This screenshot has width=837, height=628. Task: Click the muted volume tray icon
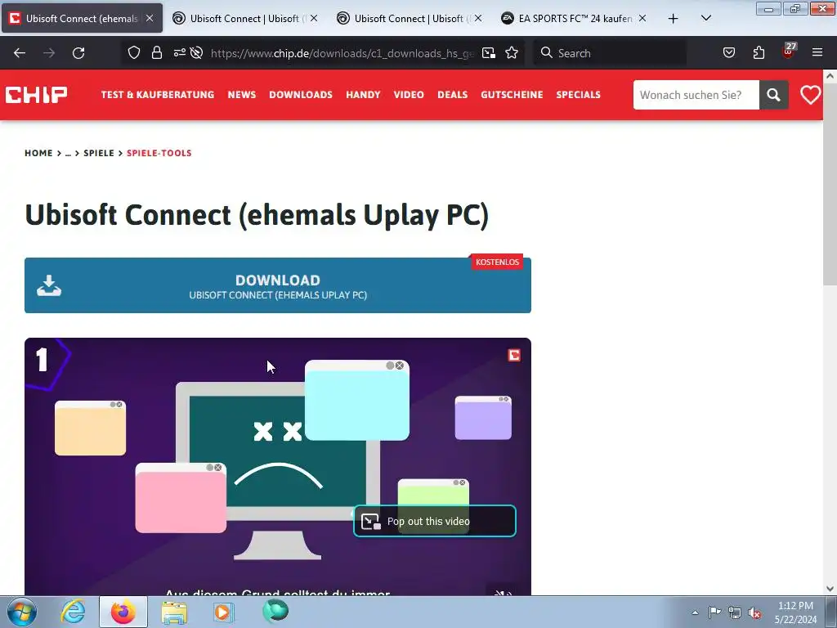point(754,612)
